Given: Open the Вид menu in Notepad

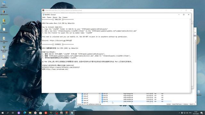Looking at the screenshot, I should 60,17.
